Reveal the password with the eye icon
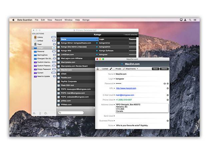This screenshot has width=210, height=157. tap(164, 84)
